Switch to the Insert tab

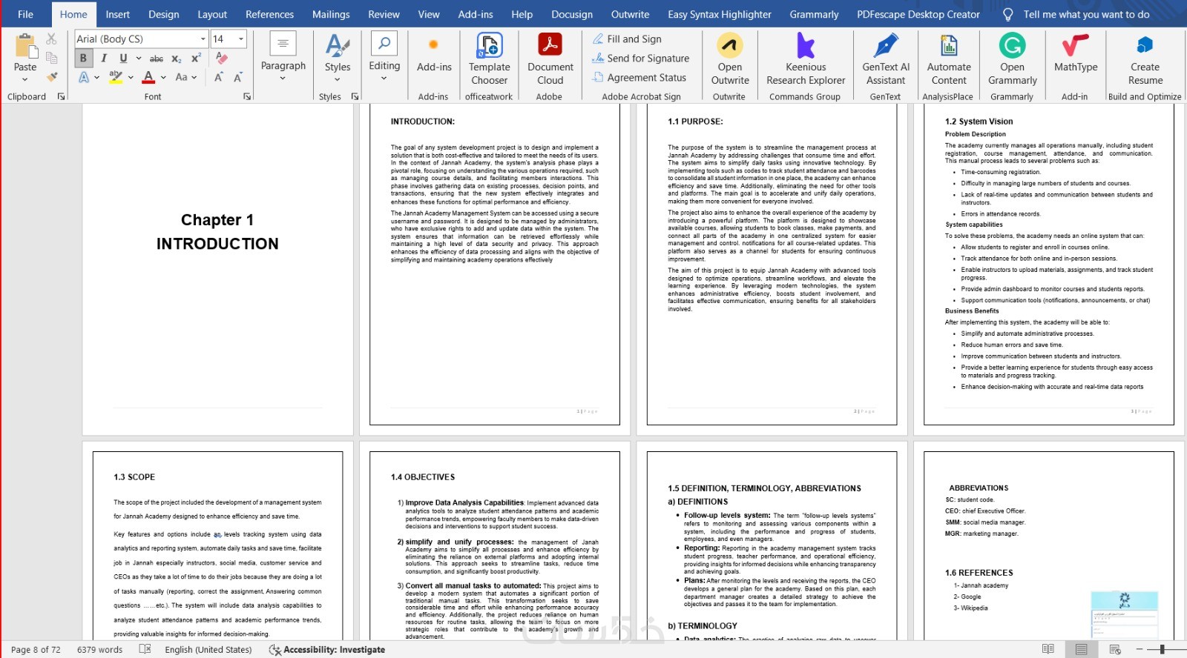[x=117, y=14]
